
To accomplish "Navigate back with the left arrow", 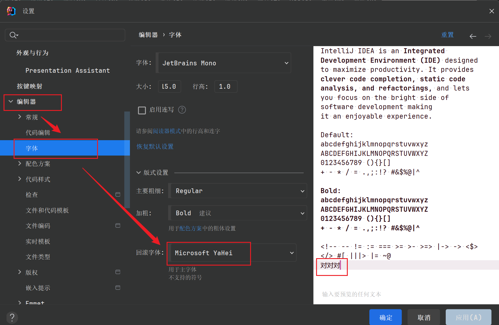I will click(x=473, y=36).
